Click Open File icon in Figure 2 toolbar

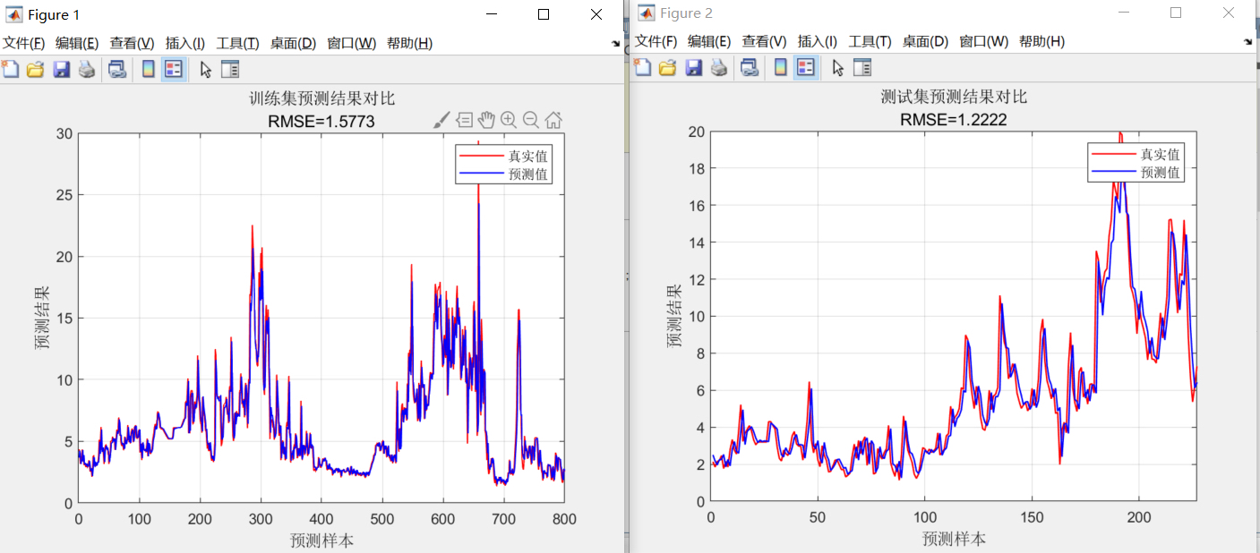coord(667,67)
